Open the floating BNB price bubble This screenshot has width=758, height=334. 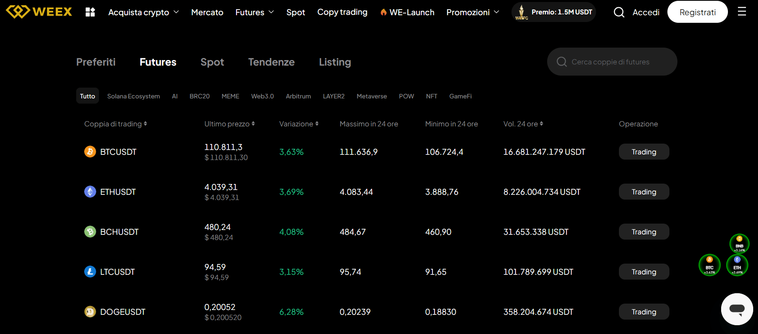click(x=739, y=244)
